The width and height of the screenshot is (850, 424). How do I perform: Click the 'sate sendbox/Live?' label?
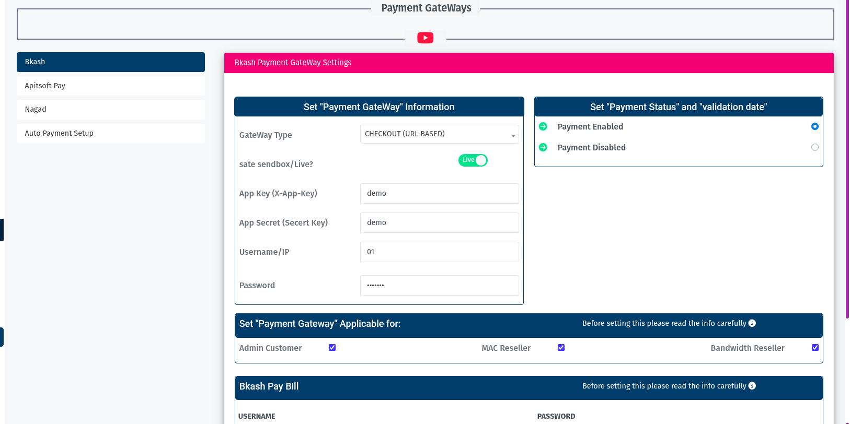(276, 164)
